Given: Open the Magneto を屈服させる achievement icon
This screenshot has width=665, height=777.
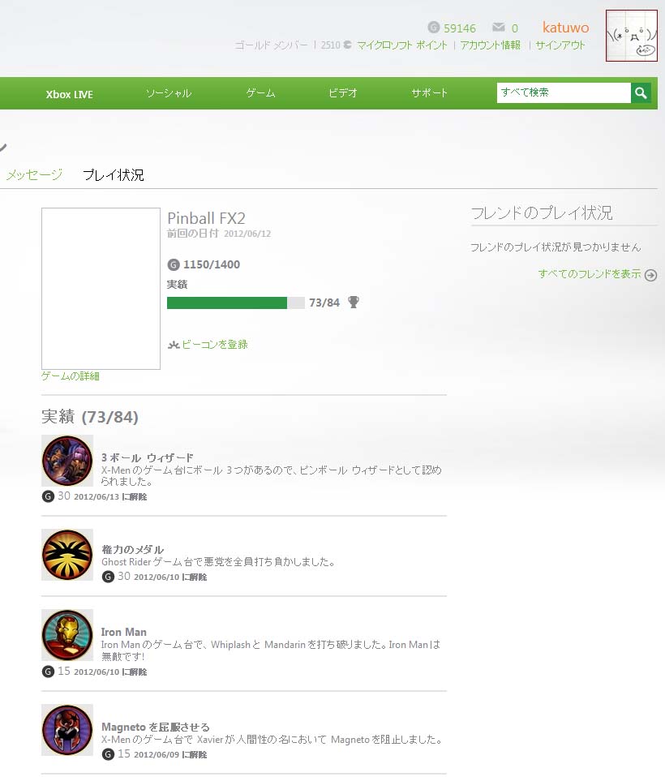Looking at the screenshot, I should point(67,730).
